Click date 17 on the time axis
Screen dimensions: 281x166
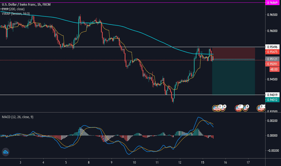point(248,162)
